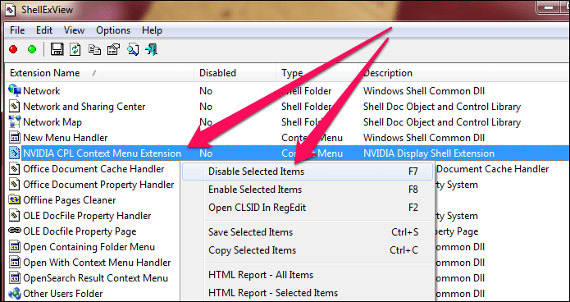570x302 pixels.
Task: Open the Edit menu
Action: click(x=44, y=30)
